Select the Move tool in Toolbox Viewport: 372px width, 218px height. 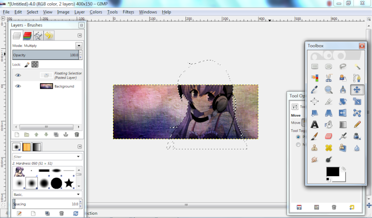(357, 90)
